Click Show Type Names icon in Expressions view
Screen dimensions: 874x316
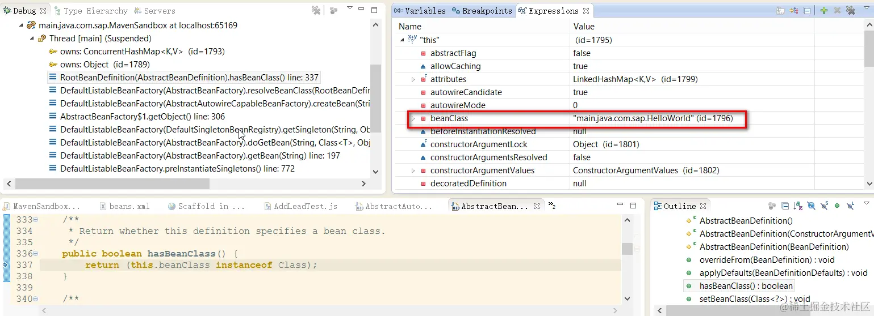tap(781, 10)
